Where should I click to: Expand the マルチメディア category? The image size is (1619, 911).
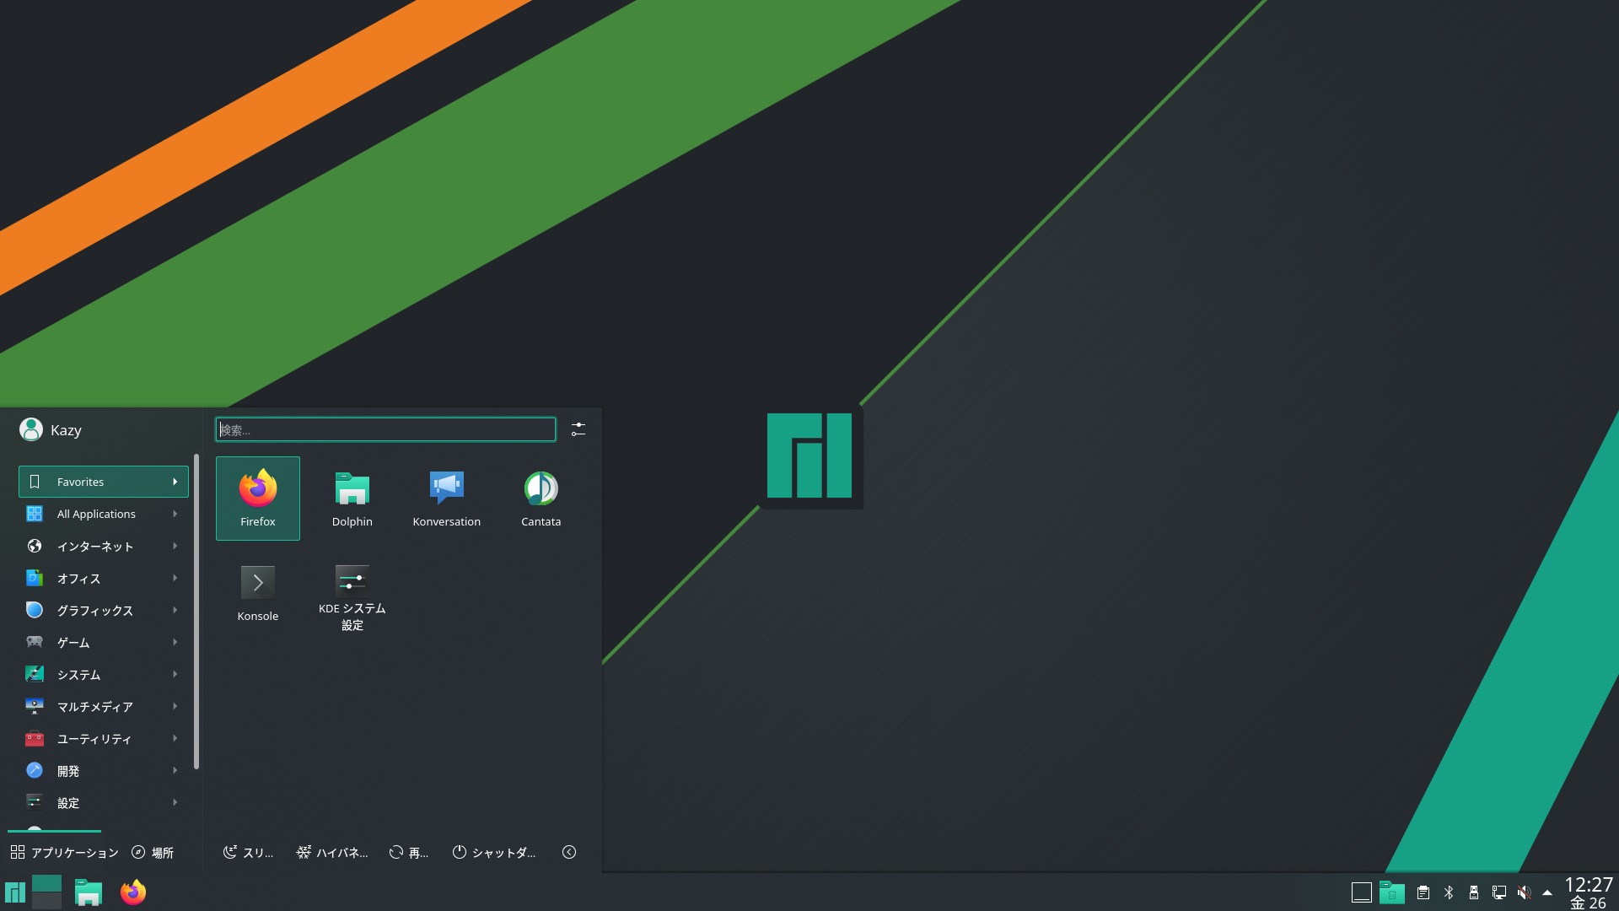[103, 706]
